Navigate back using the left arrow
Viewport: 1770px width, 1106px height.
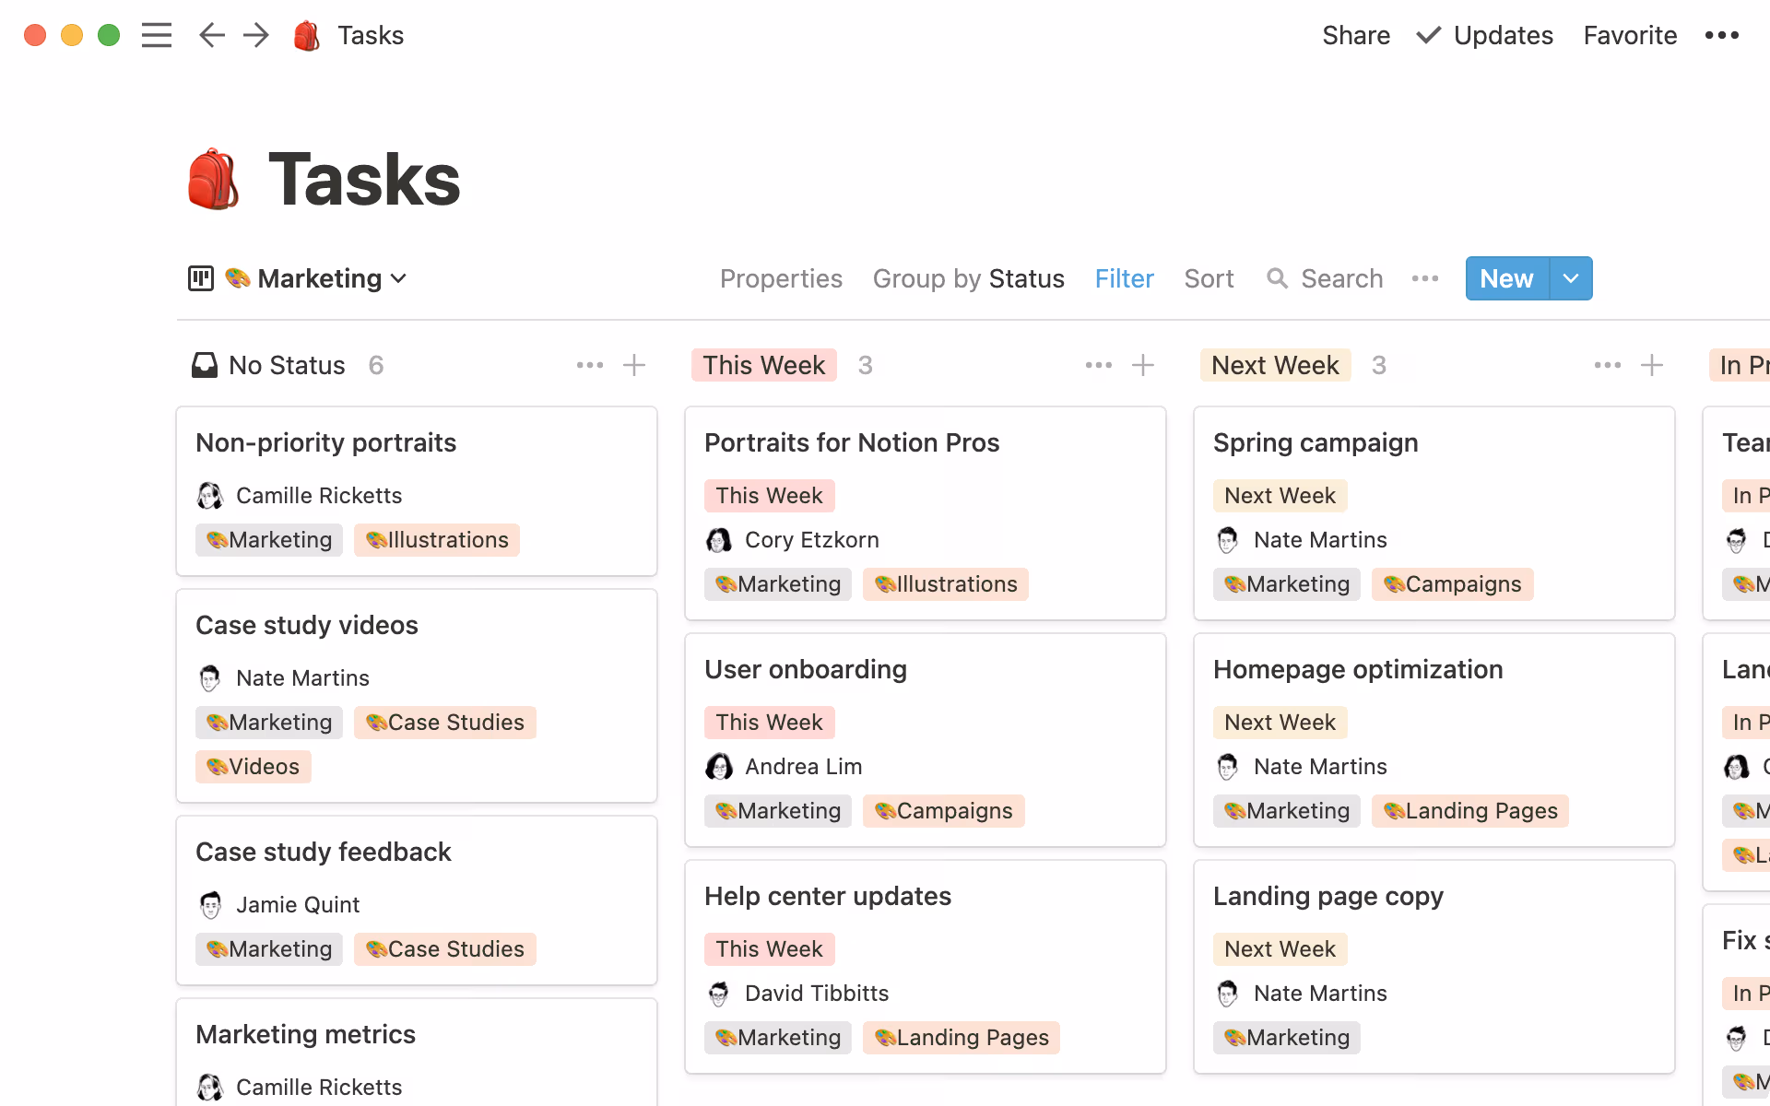[x=211, y=35]
